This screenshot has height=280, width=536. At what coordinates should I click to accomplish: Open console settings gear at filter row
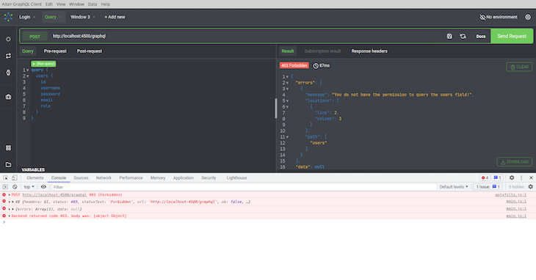pos(531,187)
